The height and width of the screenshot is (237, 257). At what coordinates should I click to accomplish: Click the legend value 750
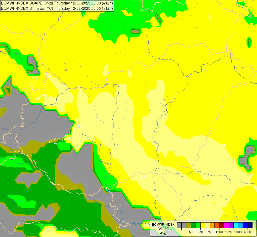coord(210,232)
